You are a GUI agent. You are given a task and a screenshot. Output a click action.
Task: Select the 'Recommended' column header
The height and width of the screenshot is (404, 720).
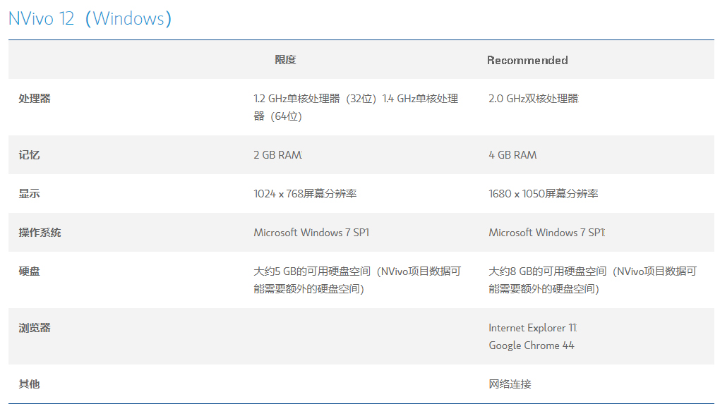click(527, 60)
